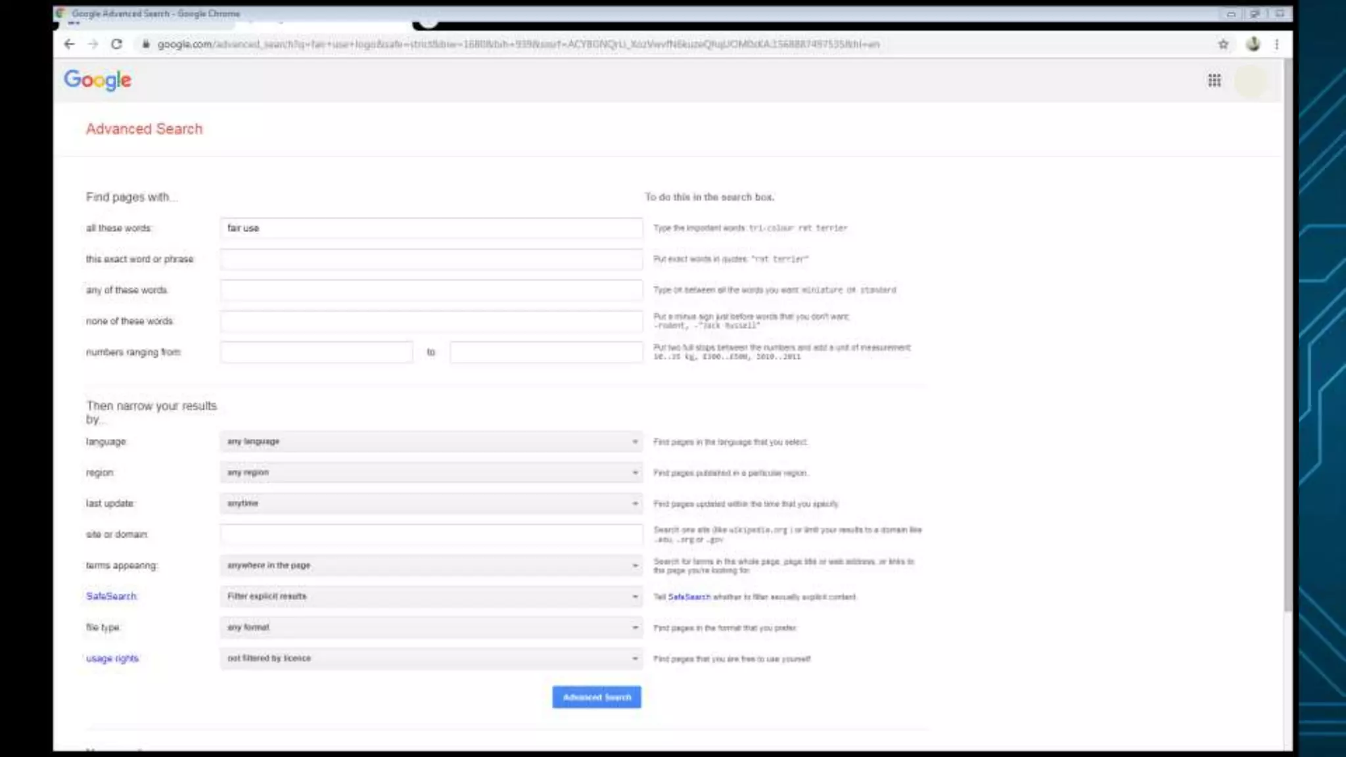Viewport: 1346px width, 757px height.
Task: Reload the page with refresh icon
Action: tap(116, 44)
